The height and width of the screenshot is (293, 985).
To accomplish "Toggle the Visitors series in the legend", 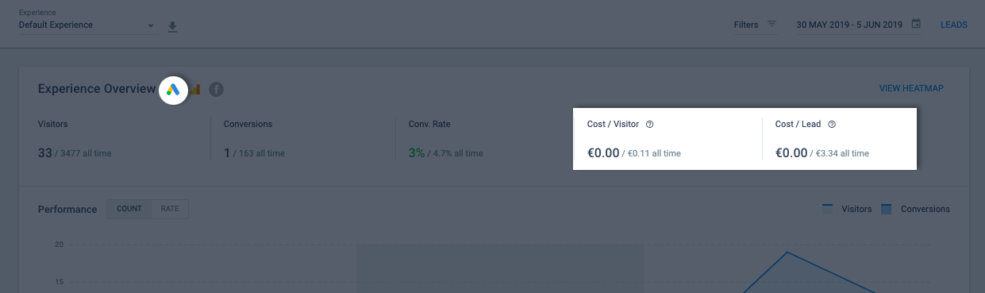I will (847, 209).
